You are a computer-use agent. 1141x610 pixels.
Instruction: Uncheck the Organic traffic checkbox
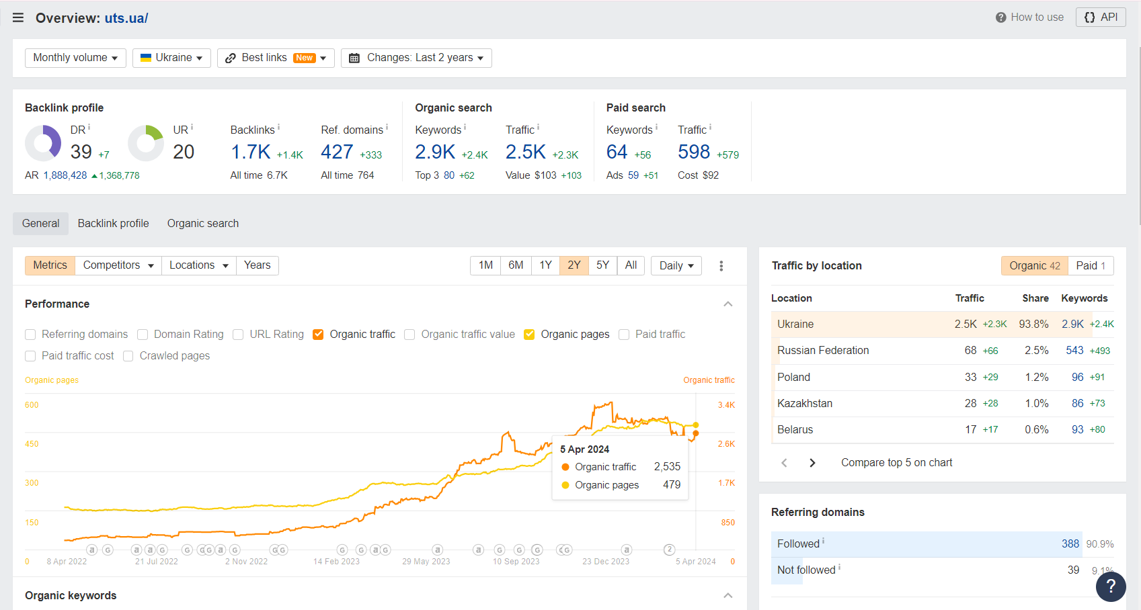(x=318, y=335)
